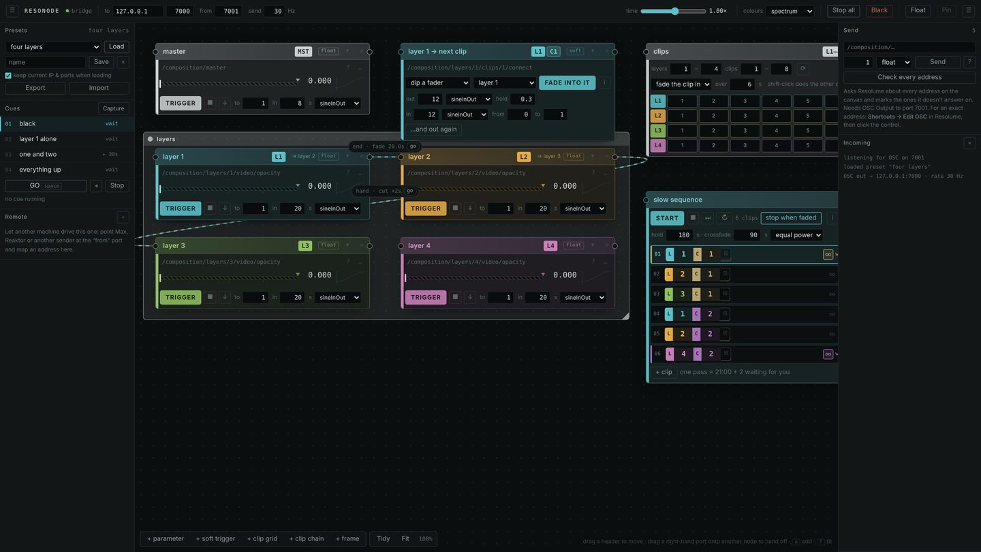
Task: Toggle float tag on layer 1 node
Action: tap(328, 156)
